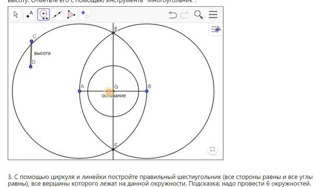
Task: Select the Line through two points tool
Action: click(x=57, y=15)
